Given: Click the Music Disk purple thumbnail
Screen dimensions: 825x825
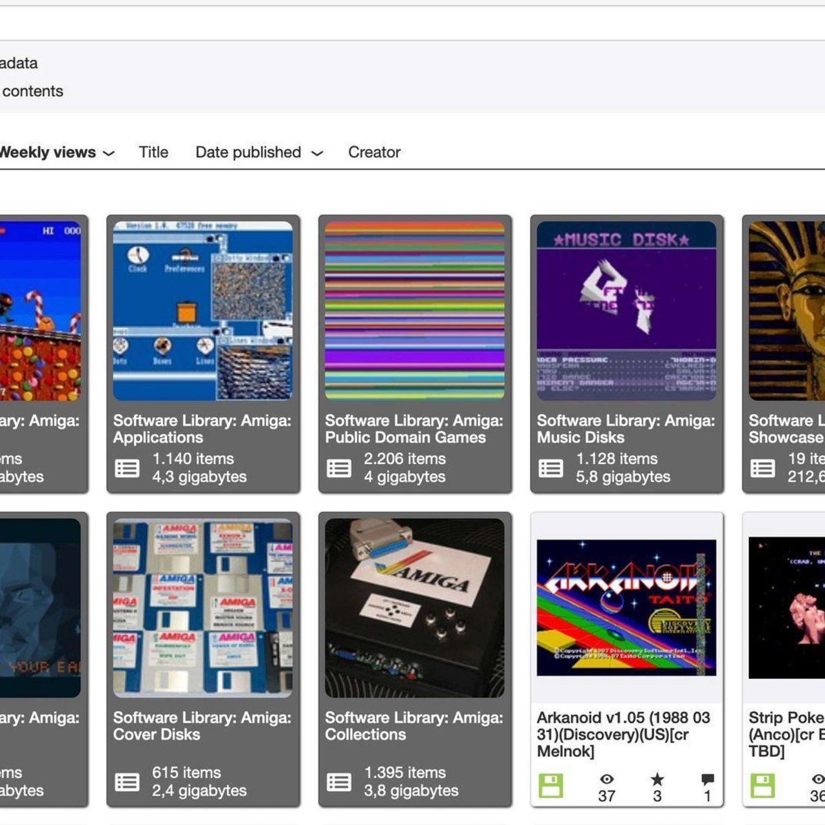Looking at the screenshot, I should (626, 311).
